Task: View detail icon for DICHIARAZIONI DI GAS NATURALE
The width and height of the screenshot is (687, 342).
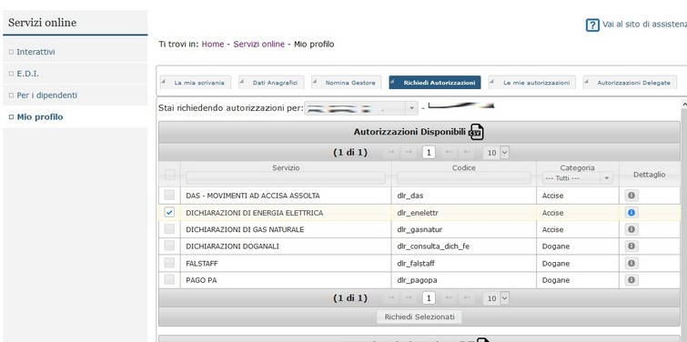Action: (x=631, y=229)
